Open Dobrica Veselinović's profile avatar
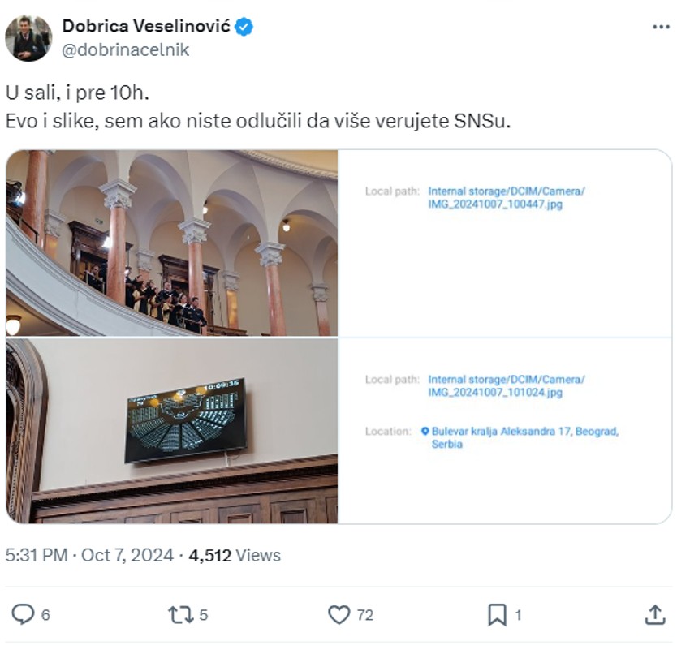The height and width of the screenshot is (654, 690). tap(28, 38)
